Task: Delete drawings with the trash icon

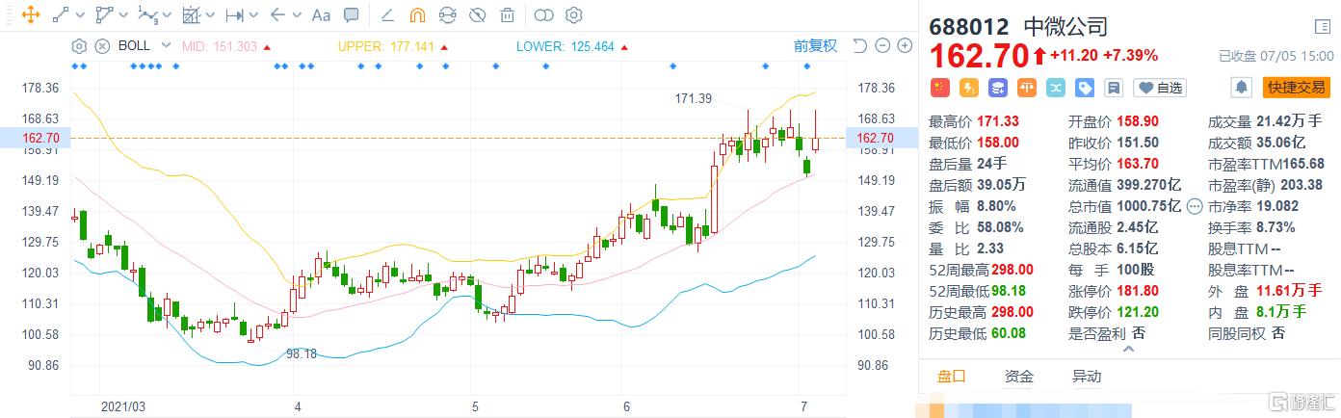Action: [x=507, y=14]
